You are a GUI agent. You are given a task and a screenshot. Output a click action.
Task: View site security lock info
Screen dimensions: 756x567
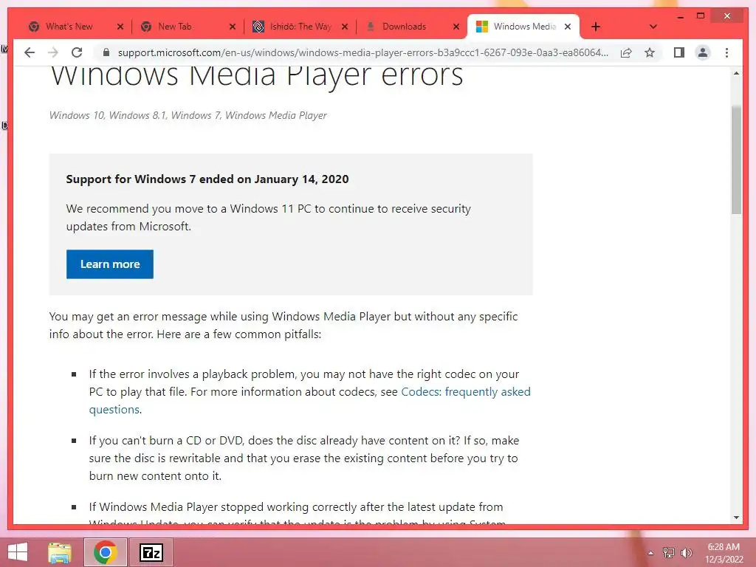click(x=106, y=52)
